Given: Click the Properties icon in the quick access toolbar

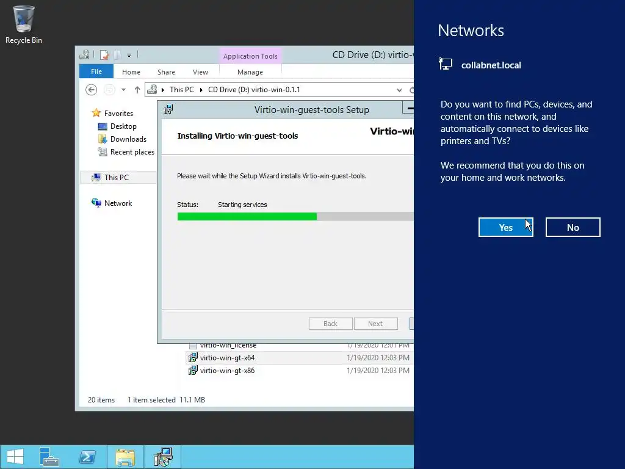Looking at the screenshot, I should coord(104,55).
